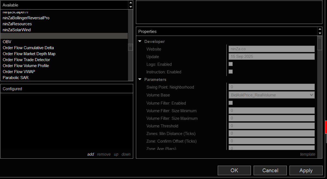This screenshot has width=327, height=179.
Task: Enable the Volume Filter checkbox
Action: coord(231,103)
